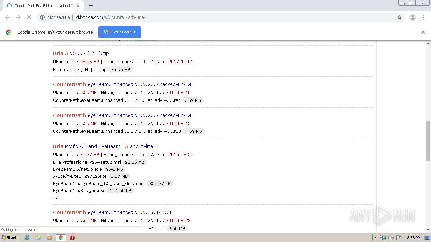Launch Internet Explorer from taskbar

coord(27,238)
